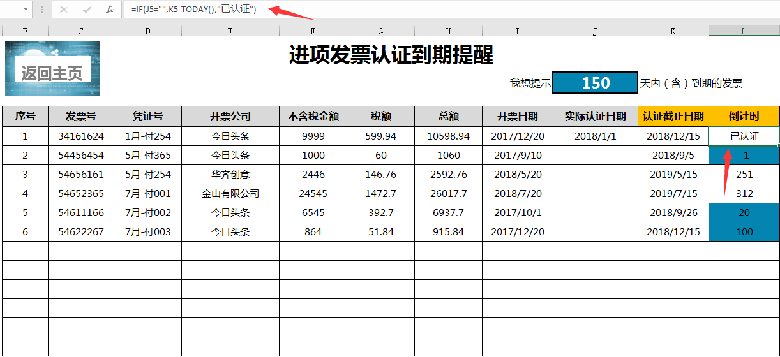Click the 不含税金额 header cell
780x357 pixels.
(x=313, y=116)
